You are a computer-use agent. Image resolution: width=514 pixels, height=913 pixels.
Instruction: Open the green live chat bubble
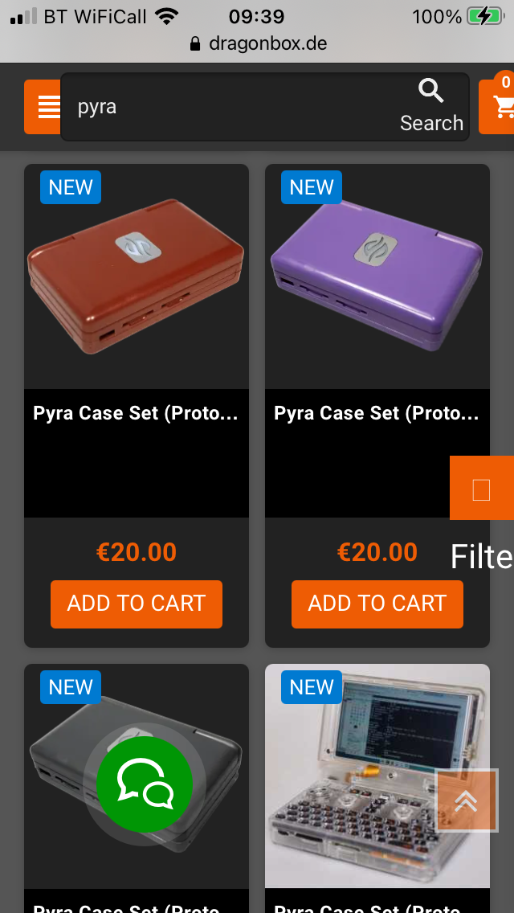145,784
